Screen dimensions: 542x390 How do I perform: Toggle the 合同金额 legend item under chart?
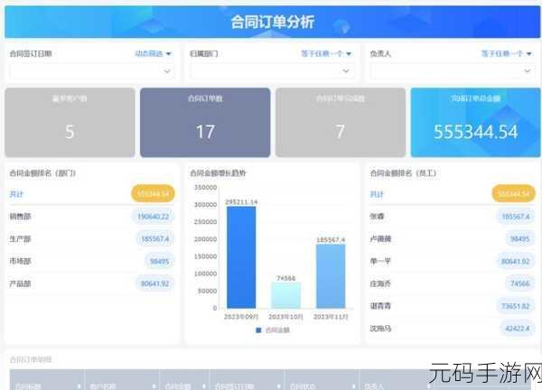click(273, 330)
